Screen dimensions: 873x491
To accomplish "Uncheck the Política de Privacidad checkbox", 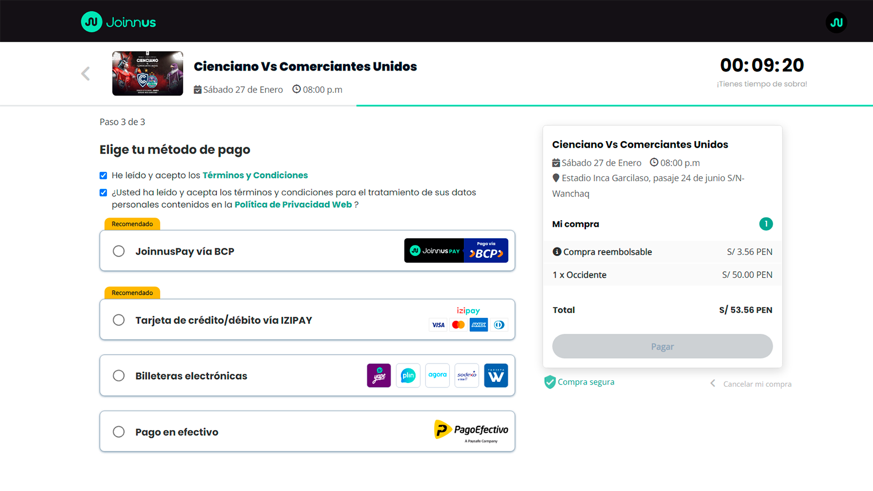I will point(103,192).
